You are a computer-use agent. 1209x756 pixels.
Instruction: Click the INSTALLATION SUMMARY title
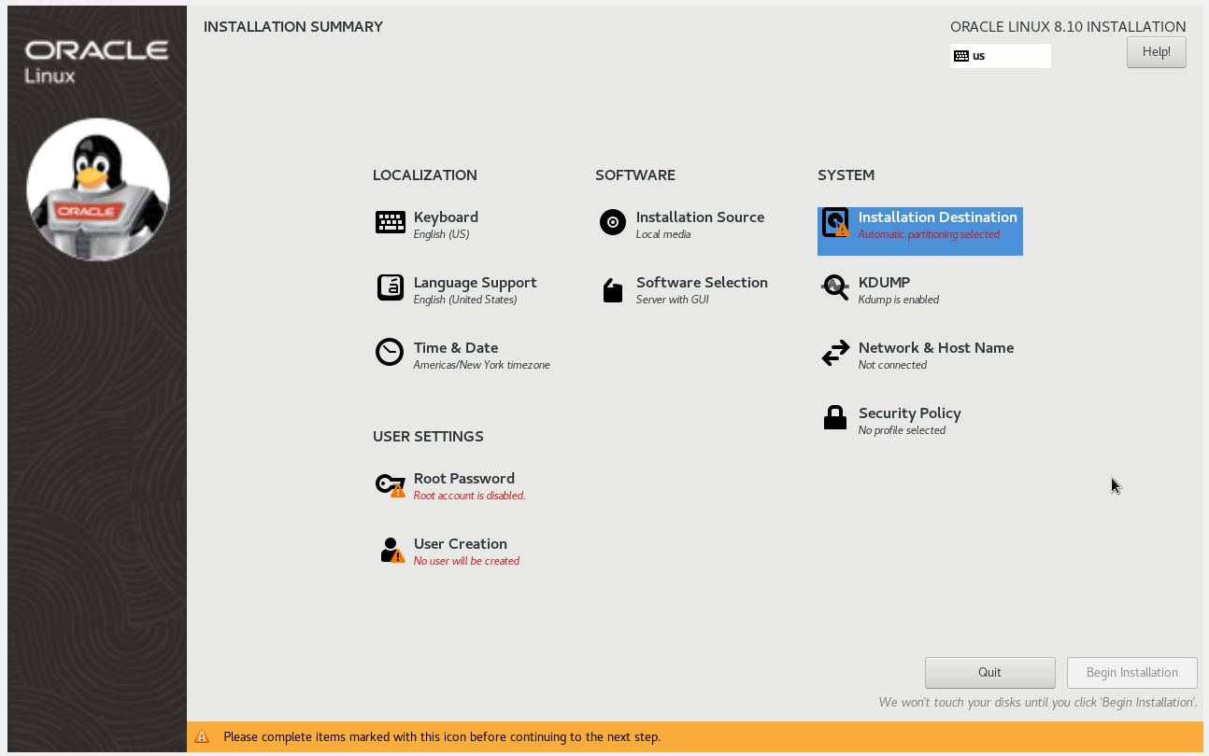click(x=293, y=27)
